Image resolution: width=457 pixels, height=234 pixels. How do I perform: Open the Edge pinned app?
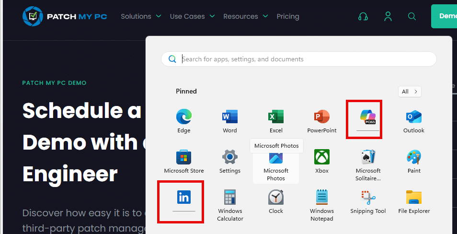(184, 121)
